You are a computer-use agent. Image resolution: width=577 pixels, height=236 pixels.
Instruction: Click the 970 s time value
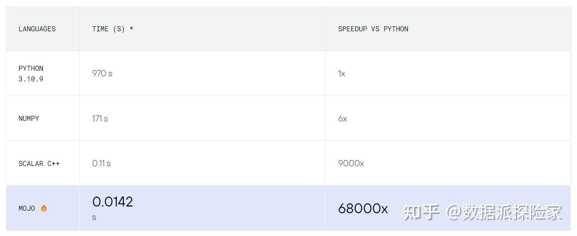pyautogui.click(x=102, y=74)
